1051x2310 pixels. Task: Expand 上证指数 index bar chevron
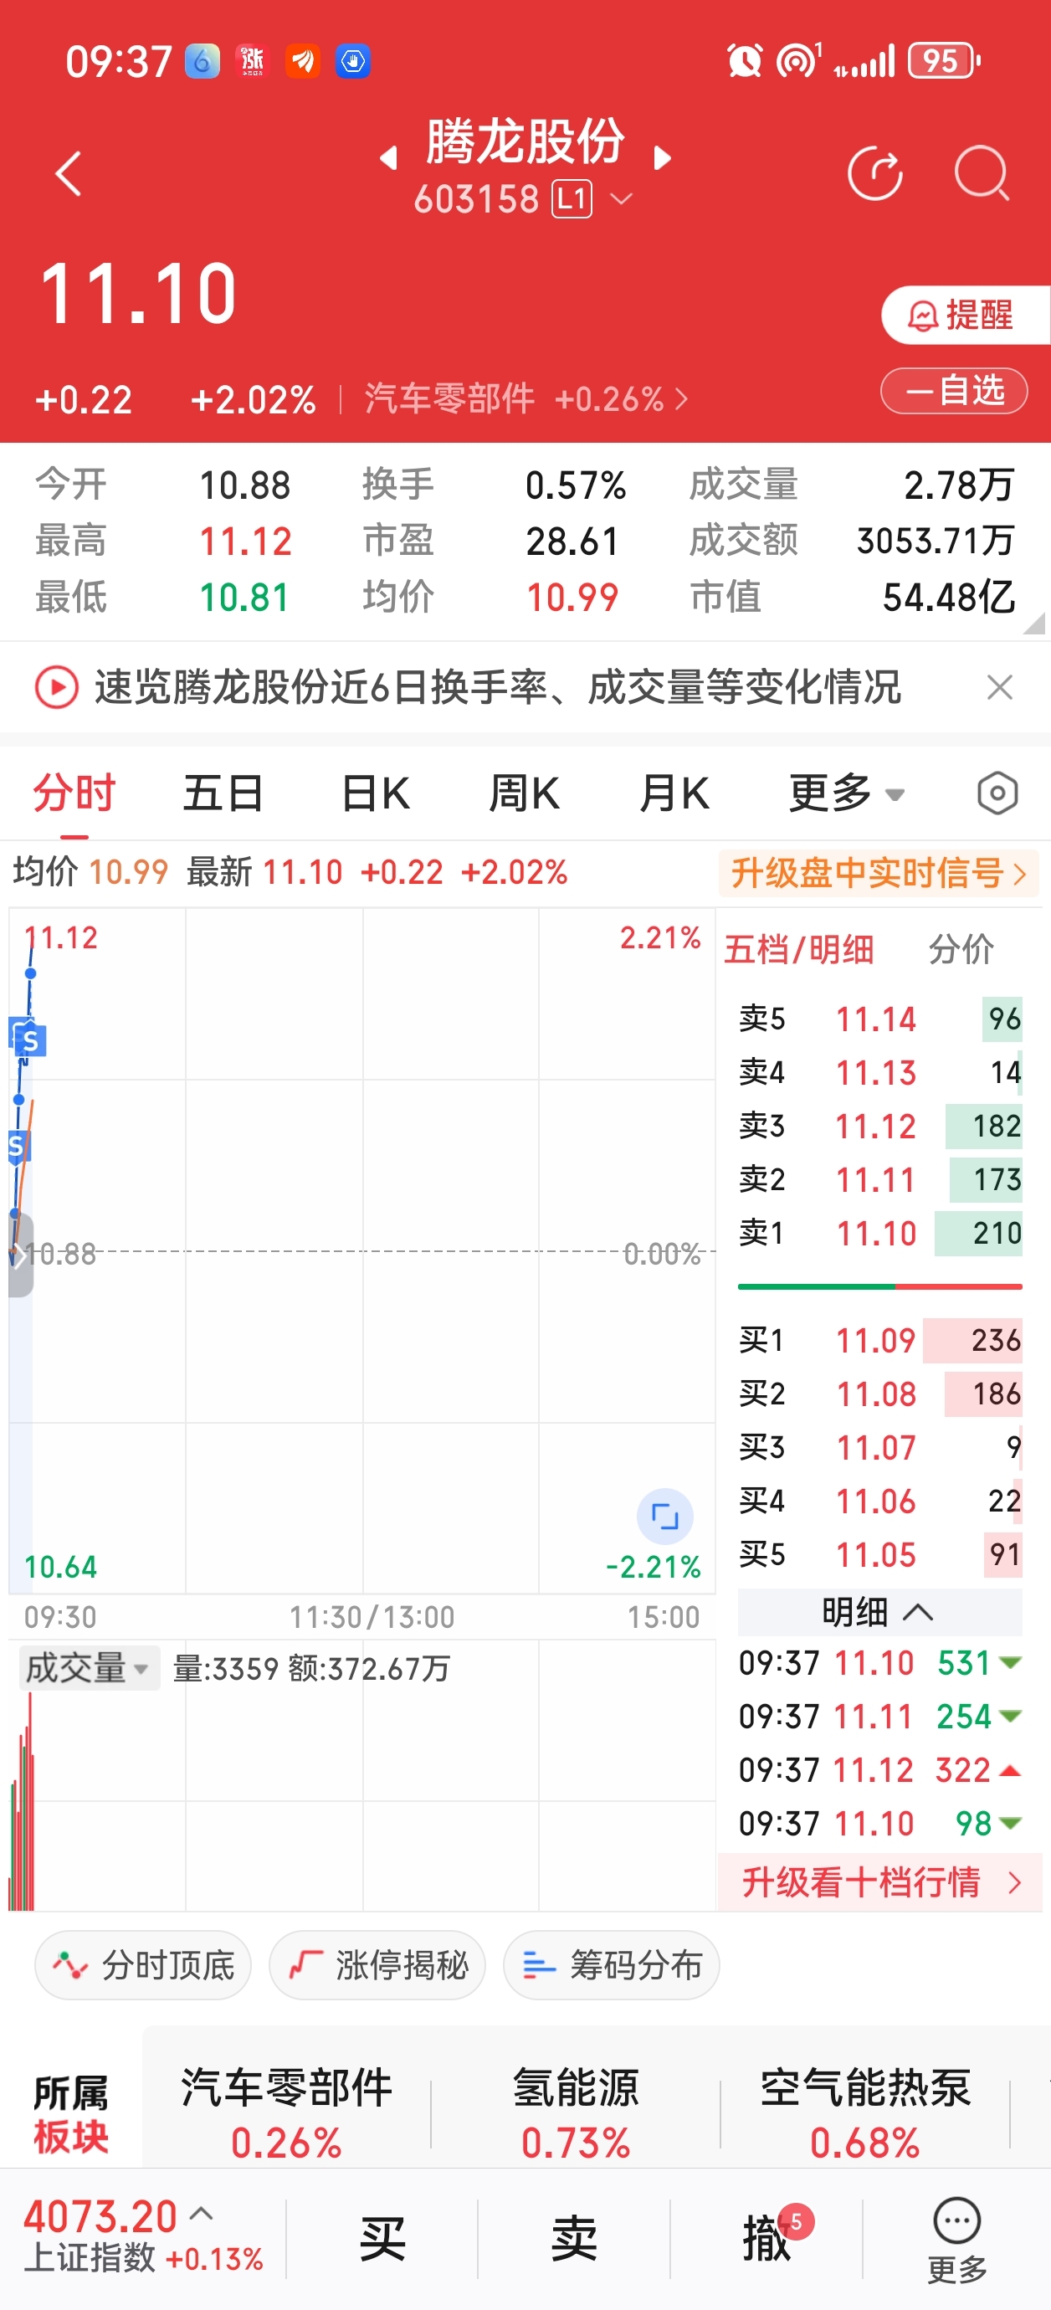[203, 2213]
